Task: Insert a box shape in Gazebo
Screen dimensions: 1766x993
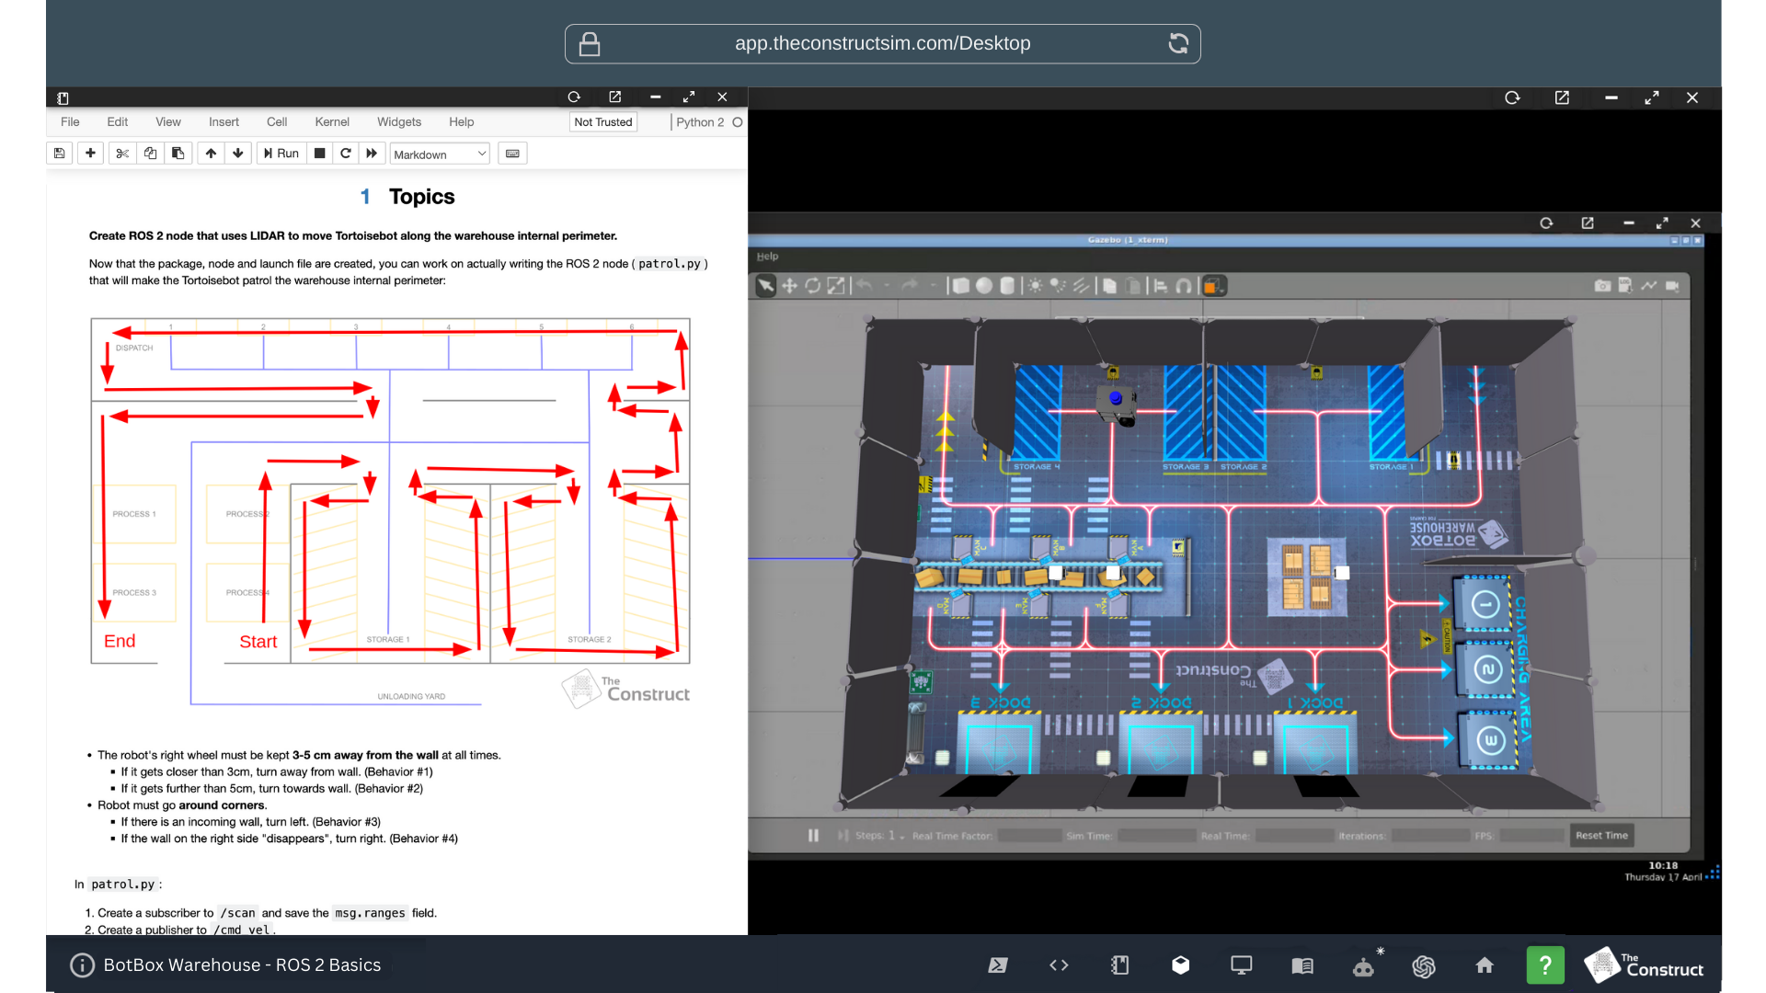Action: pos(960,286)
